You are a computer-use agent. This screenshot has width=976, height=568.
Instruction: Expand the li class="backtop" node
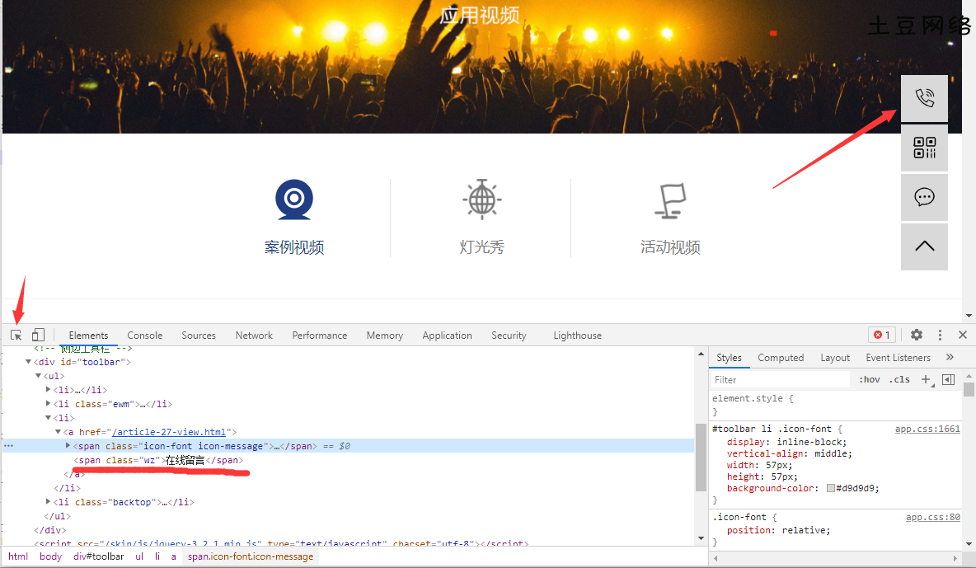click(48, 502)
